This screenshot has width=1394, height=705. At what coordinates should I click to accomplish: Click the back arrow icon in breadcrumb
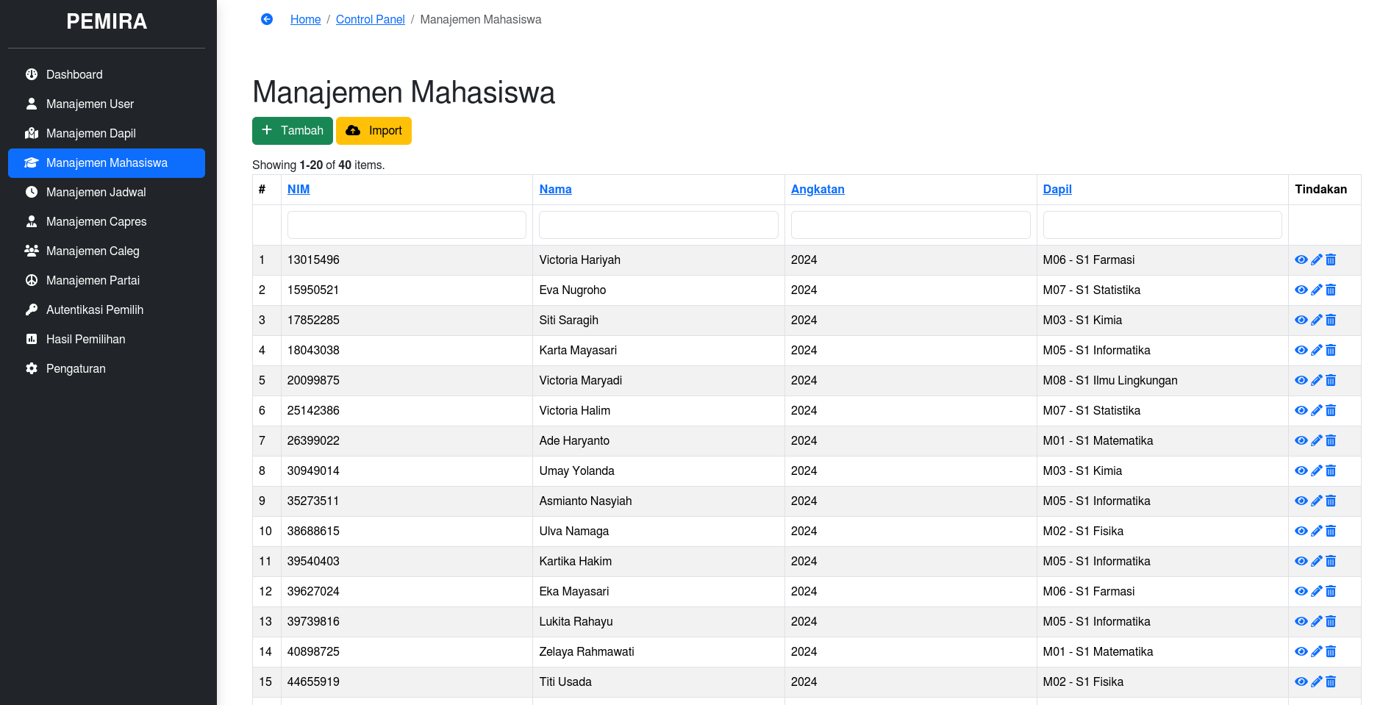(x=267, y=19)
